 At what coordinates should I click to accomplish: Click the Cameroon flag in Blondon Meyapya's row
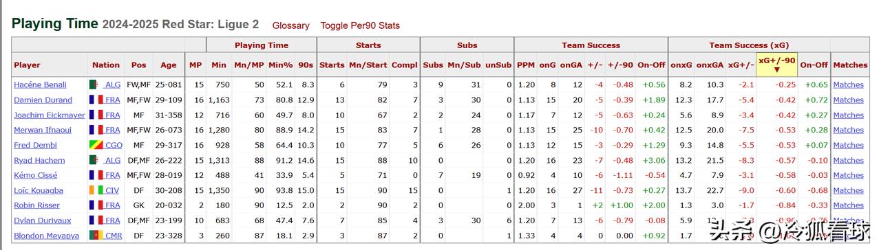point(94,236)
